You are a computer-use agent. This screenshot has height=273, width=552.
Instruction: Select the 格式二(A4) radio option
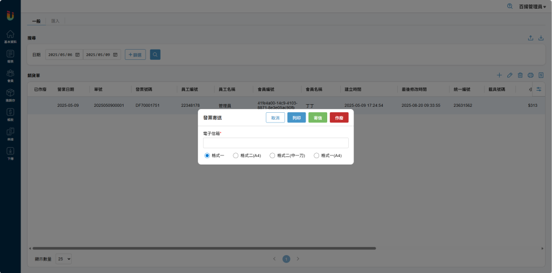pos(236,155)
